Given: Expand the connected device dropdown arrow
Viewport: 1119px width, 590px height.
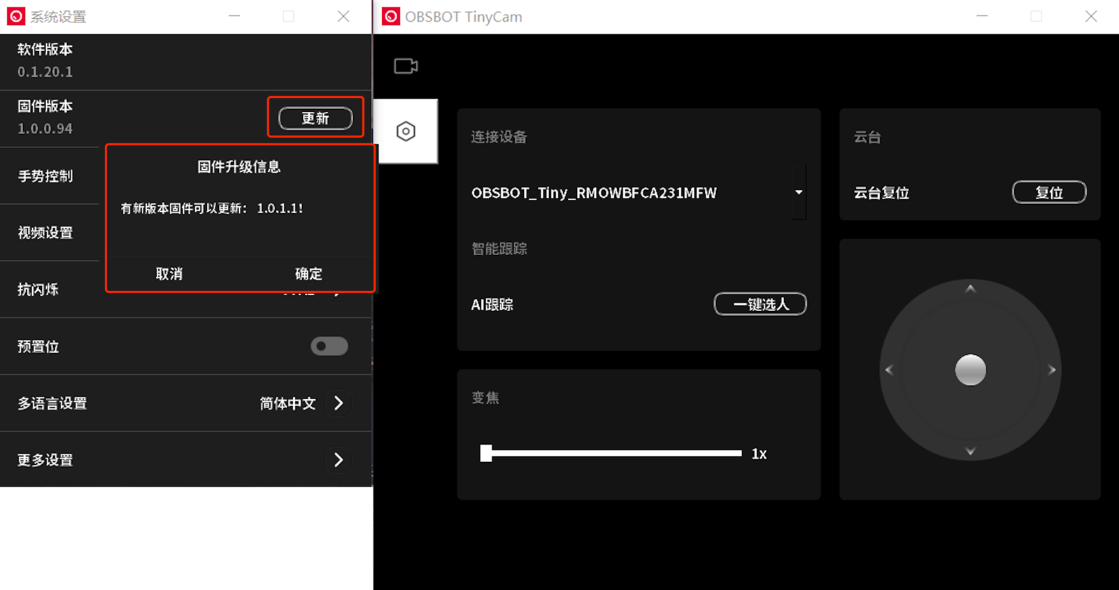Looking at the screenshot, I should [x=799, y=192].
